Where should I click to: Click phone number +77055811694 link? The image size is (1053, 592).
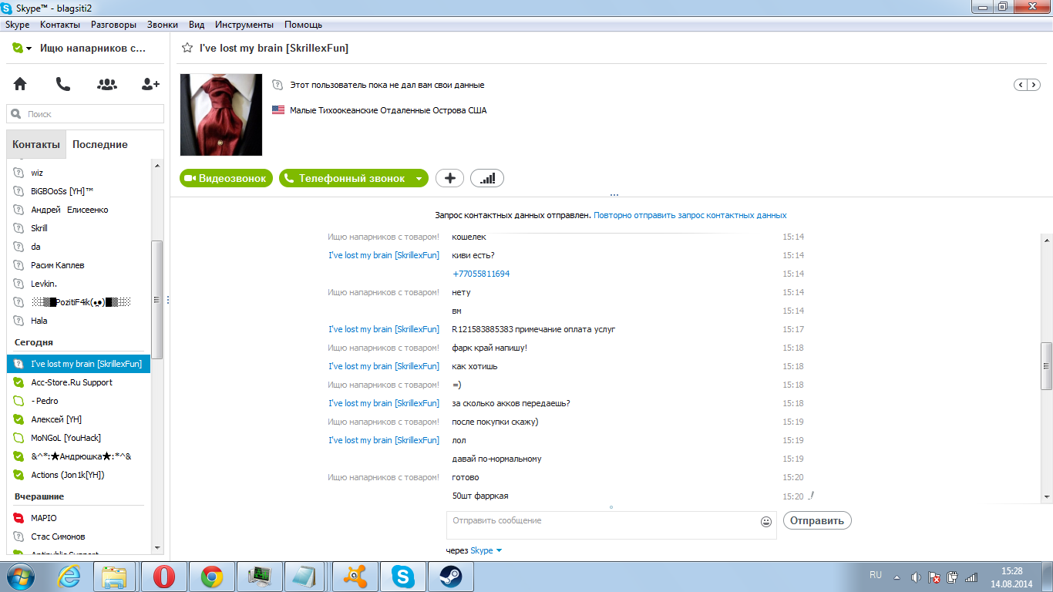[x=481, y=274]
